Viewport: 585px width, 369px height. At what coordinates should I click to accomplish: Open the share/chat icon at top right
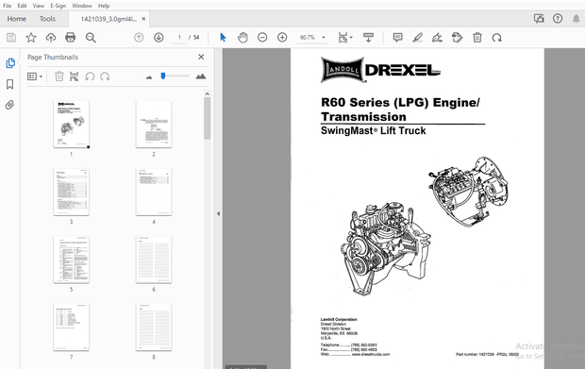pos(539,19)
